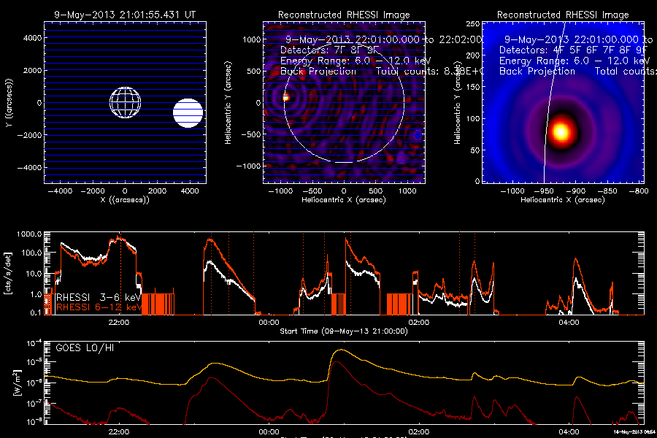
Task: Click 'Heliocentric X (arcsec)' under the right image
Action: coord(563,199)
